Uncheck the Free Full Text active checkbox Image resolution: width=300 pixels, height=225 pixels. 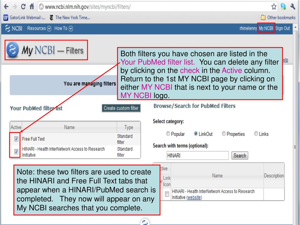tap(16, 139)
